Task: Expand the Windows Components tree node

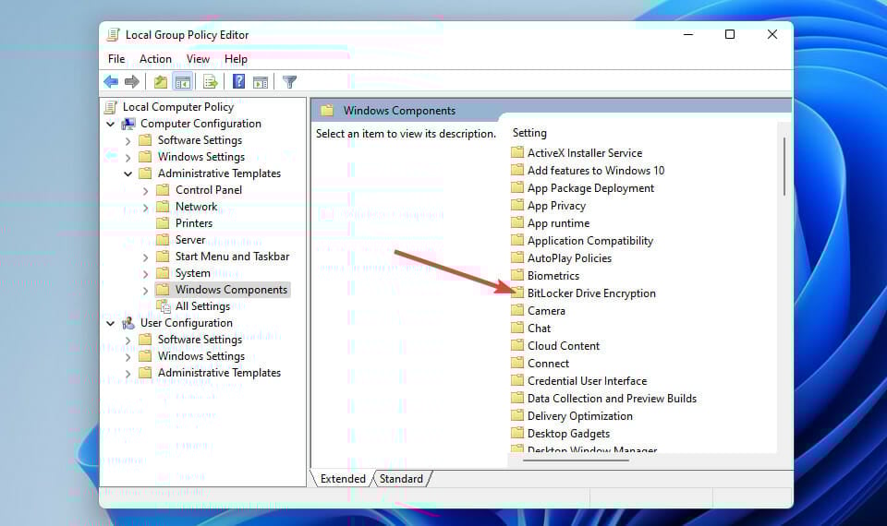Action: (145, 291)
